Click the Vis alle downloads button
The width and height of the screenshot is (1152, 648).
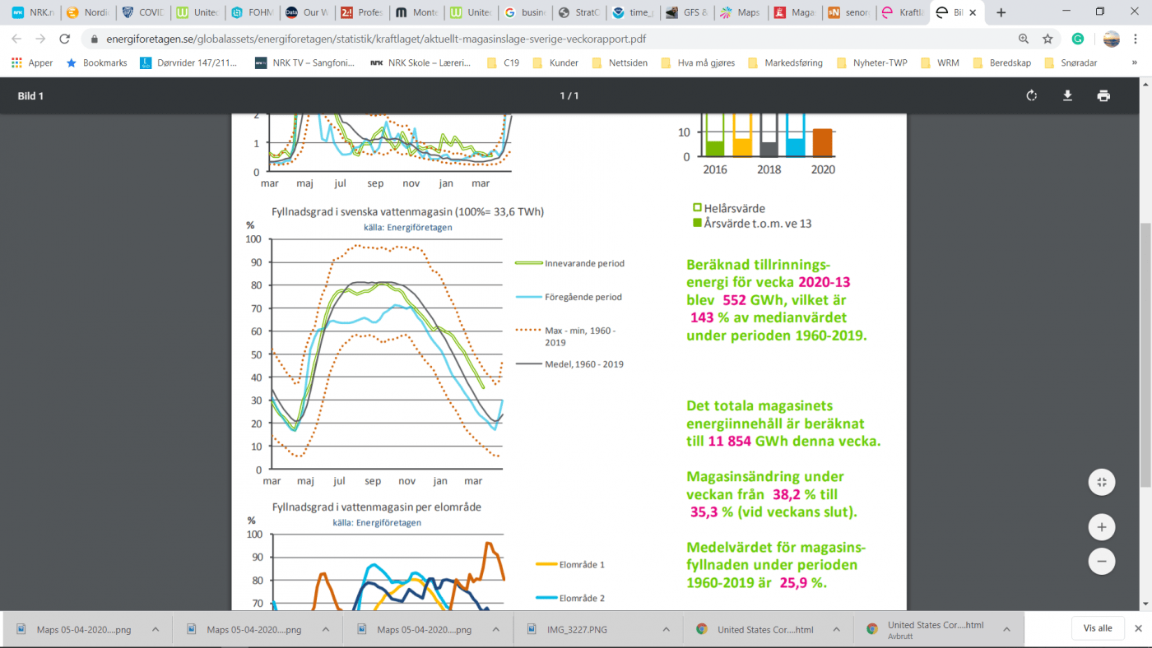pyautogui.click(x=1098, y=628)
